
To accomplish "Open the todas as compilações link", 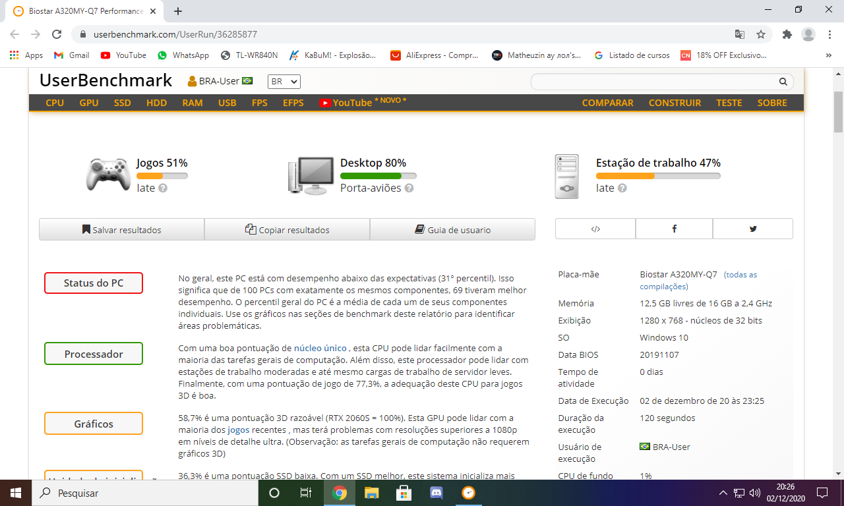I will coord(699,280).
